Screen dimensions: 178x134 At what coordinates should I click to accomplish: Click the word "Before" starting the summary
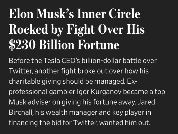(x=19, y=61)
